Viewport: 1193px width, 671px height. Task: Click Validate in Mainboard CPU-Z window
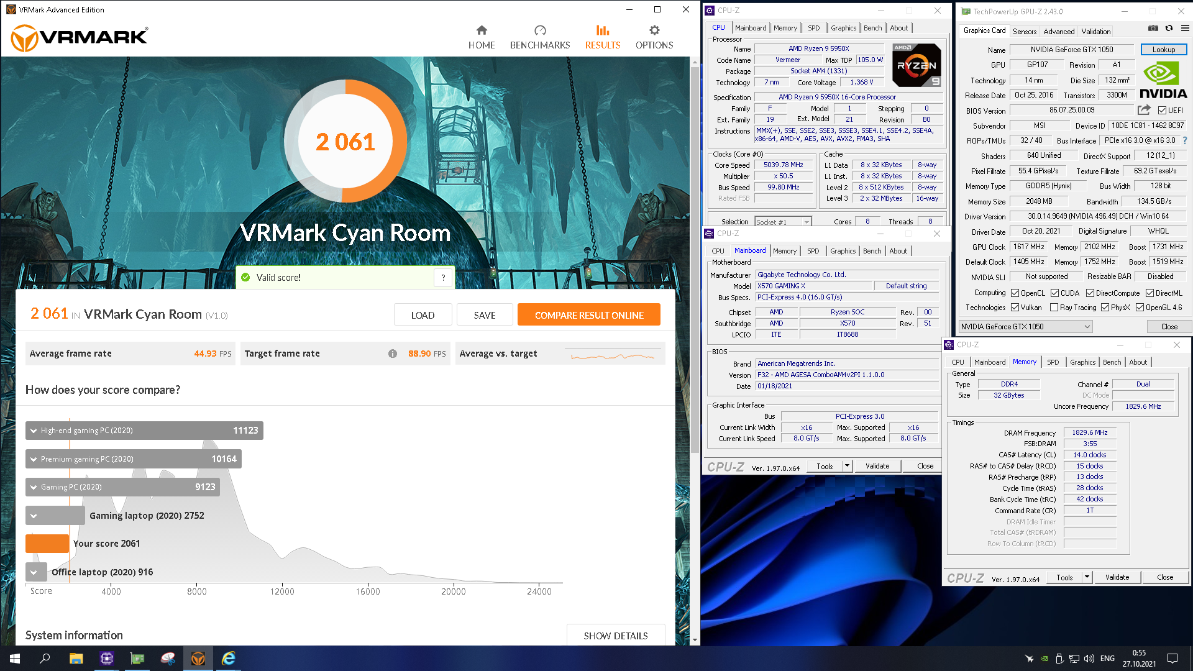coord(877,466)
